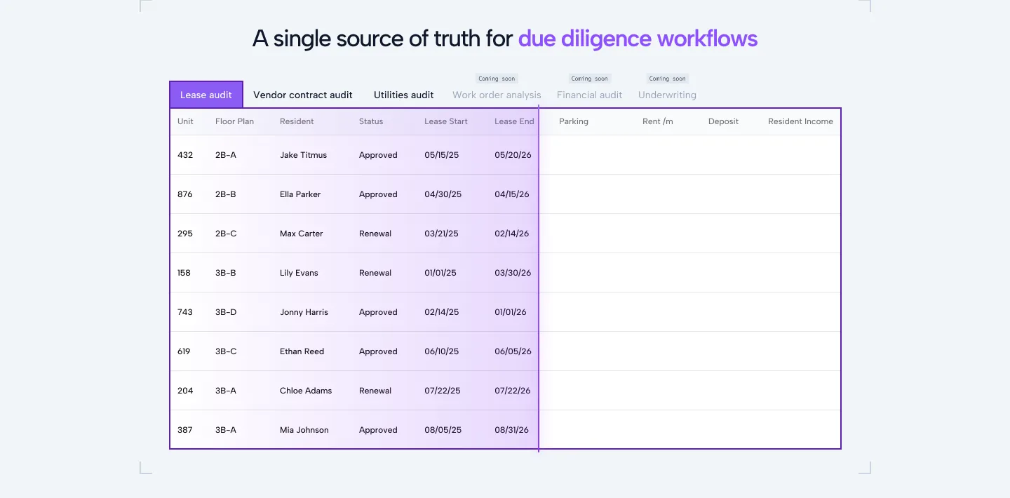This screenshot has width=1010, height=498.
Task: Click the Floor Plan column header
Action: point(234,121)
